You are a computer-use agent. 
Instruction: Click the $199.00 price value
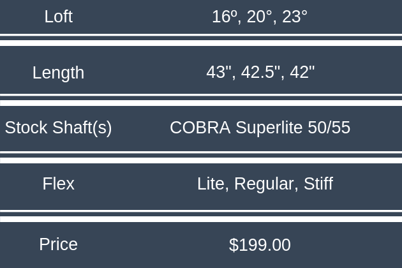(x=260, y=245)
